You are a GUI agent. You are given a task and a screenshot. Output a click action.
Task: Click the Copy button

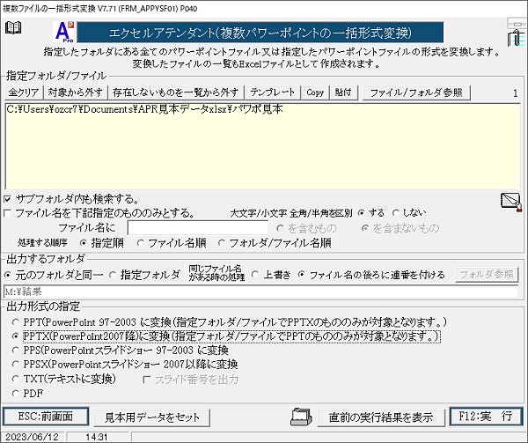point(315,92)
